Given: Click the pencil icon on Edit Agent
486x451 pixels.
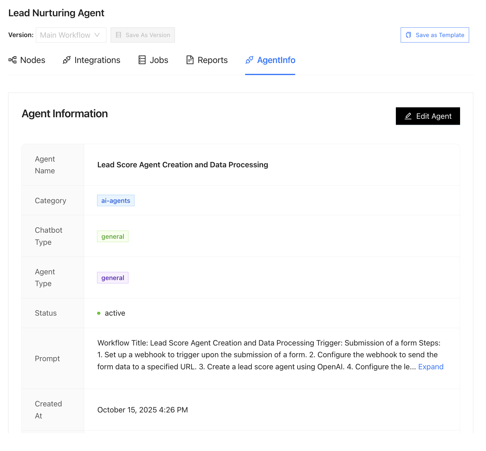Looking at the screenshot, I should click(408, 116).
